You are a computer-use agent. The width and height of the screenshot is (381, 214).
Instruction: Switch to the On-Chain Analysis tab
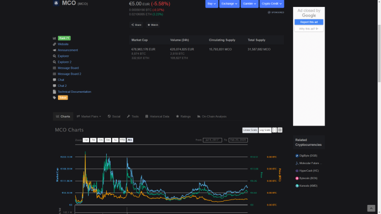[212, 116]
